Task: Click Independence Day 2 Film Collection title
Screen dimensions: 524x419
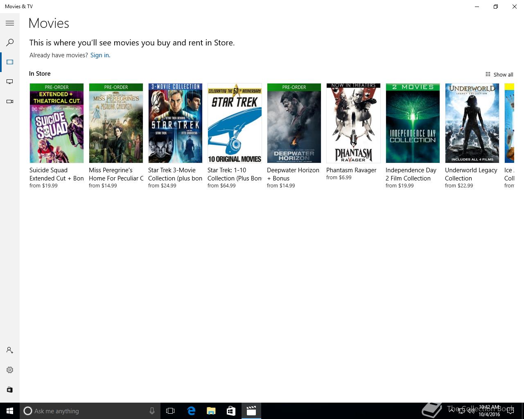Action: tap(411, 174)
